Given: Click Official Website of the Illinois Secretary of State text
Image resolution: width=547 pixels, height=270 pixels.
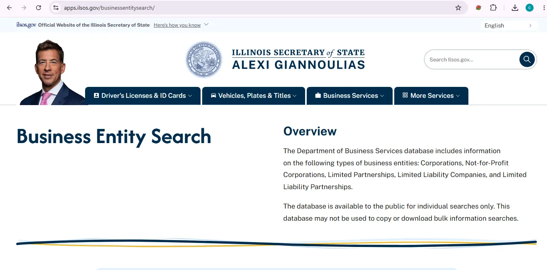Looking at the screenshot, I should [94, 25].
